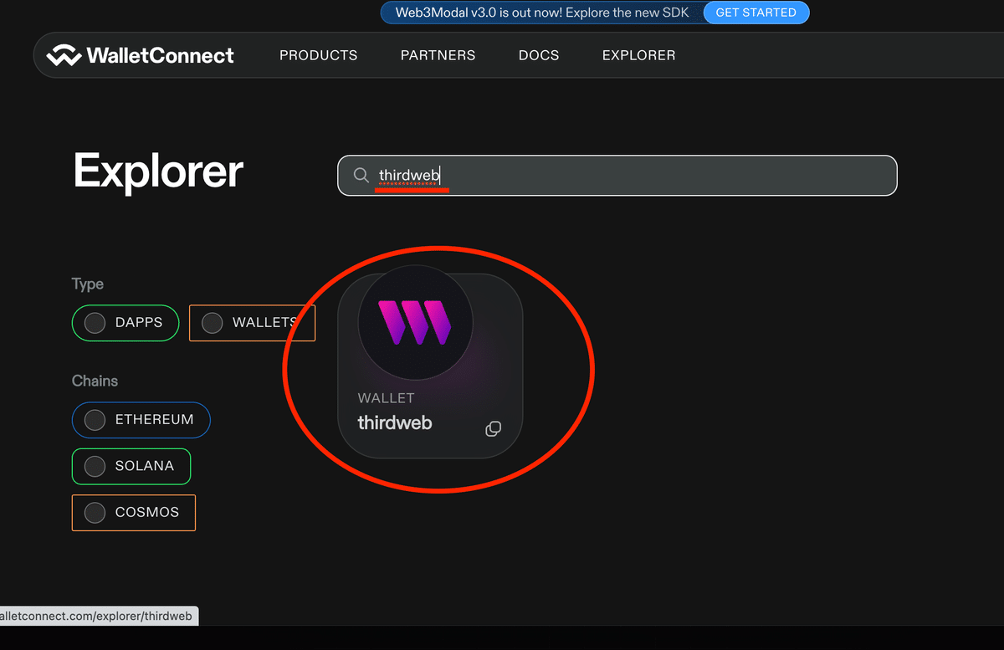Click the thirdweb wallet logo
The height and width of the screenshot is (650, 1004).
pyautogui.click(x=415, y=323)
